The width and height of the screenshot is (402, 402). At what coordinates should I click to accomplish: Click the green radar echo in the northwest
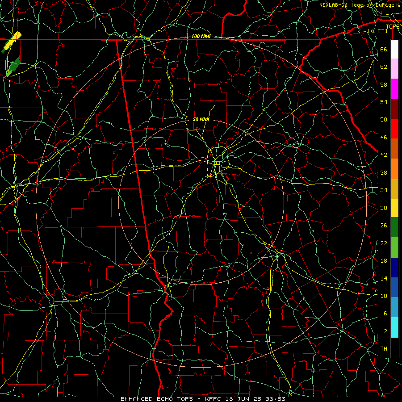click(x=13, y=66)
